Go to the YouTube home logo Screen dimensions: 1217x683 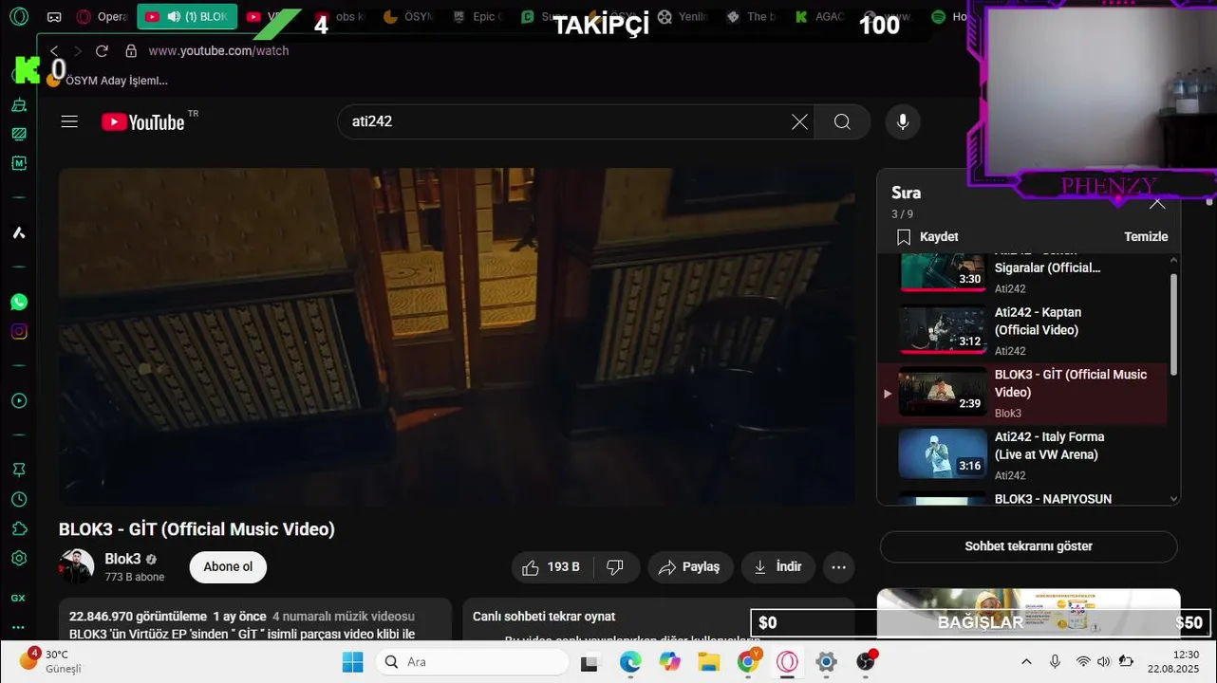tap(144, 121)
